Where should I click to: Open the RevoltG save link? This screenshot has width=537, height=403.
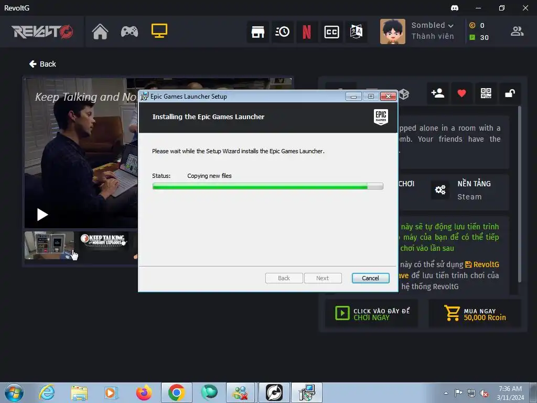click(481, 264)
